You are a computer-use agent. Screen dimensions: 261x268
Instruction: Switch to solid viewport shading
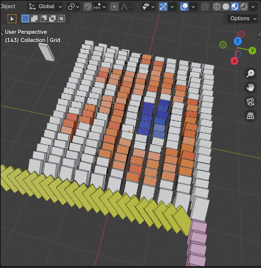coord(226,7)
